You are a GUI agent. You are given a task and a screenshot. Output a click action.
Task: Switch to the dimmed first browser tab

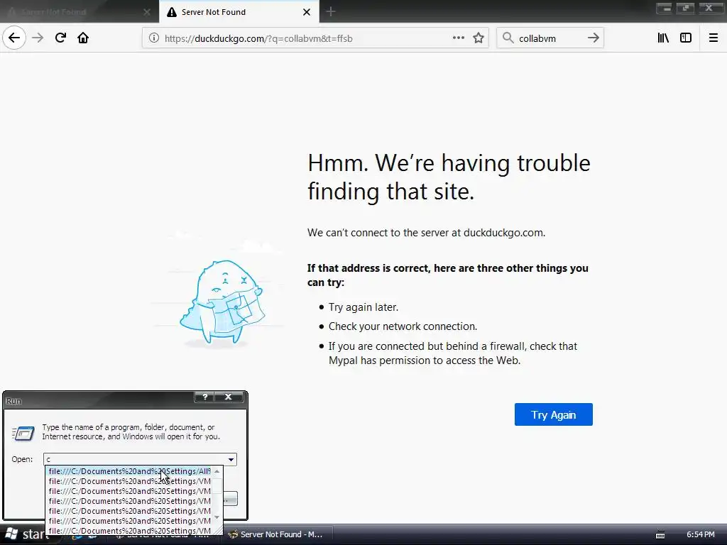tap(79, 12)
